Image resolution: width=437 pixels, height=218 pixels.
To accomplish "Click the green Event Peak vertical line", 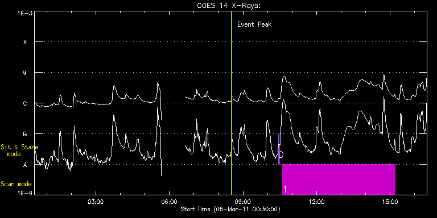I will click(x=232, y=103).
